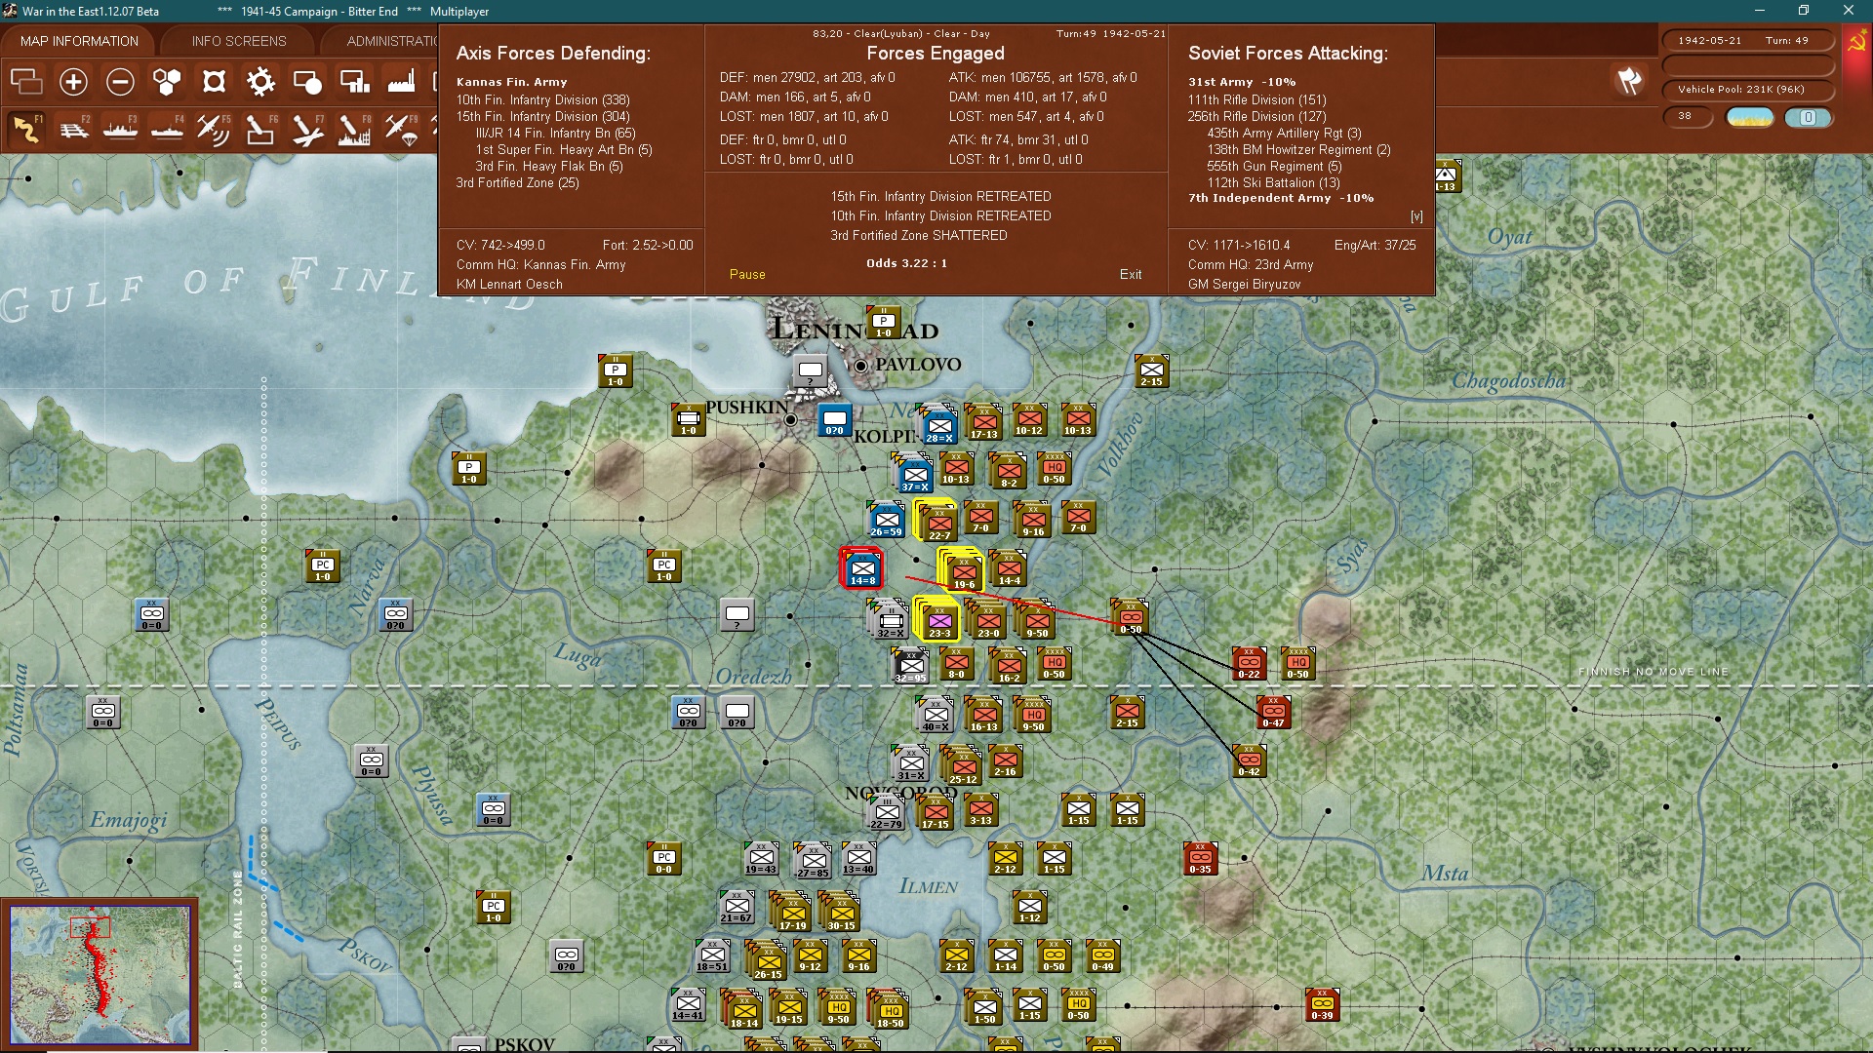Click 15th Fin. Infantry Division (304) entry
This screenshot has height=1053, width=1873.
[x=542, y=117]
